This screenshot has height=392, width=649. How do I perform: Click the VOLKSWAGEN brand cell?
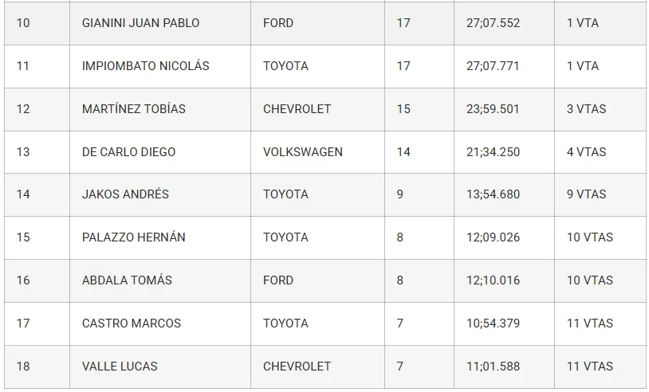click(x=302, y=152)
